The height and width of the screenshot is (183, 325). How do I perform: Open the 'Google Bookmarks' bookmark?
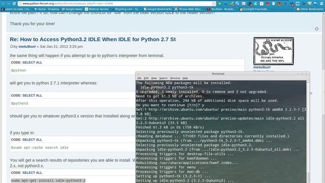[x=158, y=9]
